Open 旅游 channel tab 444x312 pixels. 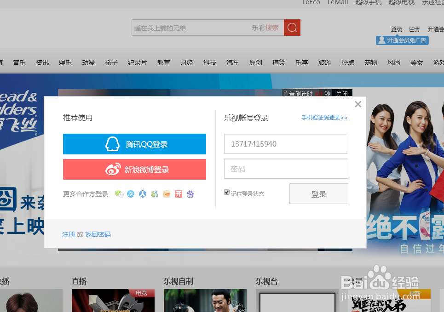pos(325,62)
